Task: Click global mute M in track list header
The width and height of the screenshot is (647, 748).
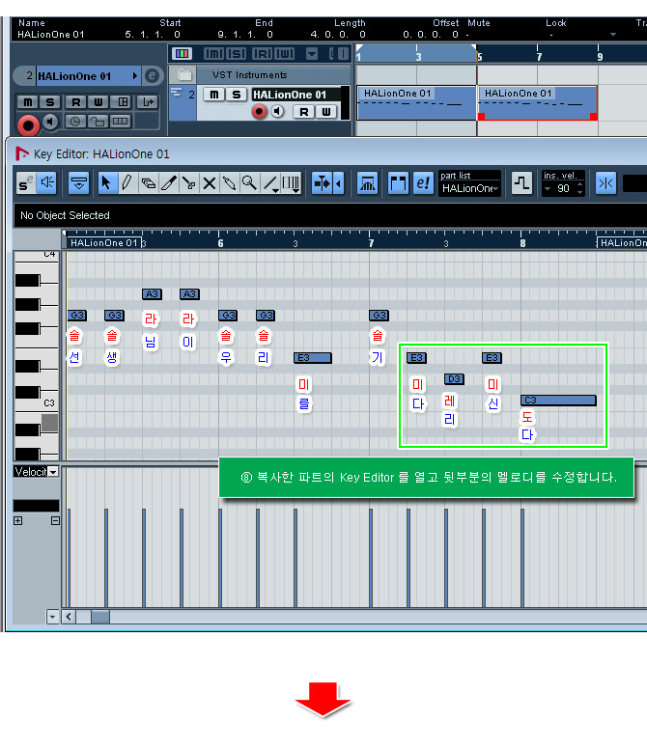Action: (213, 53)
